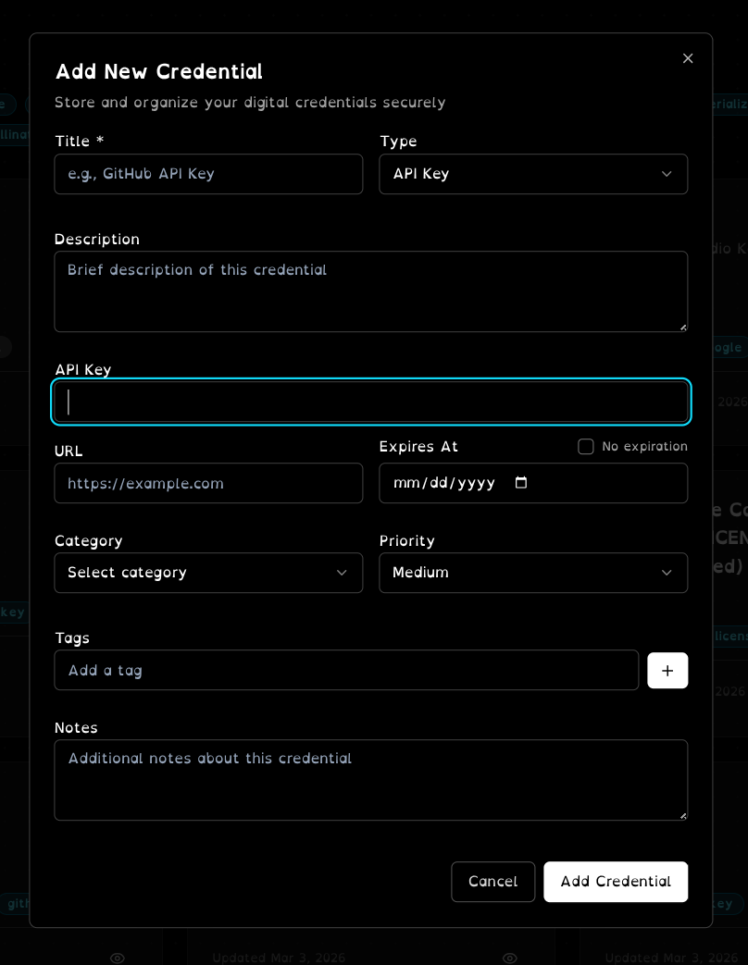This screenshot has width=748, height=965.
Task: Click the Cancel button
Action: pos(492,882)
